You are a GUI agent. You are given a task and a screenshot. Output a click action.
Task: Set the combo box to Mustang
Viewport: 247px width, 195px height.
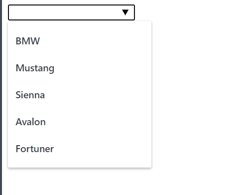pyautogui.click(x=80, y=68)
